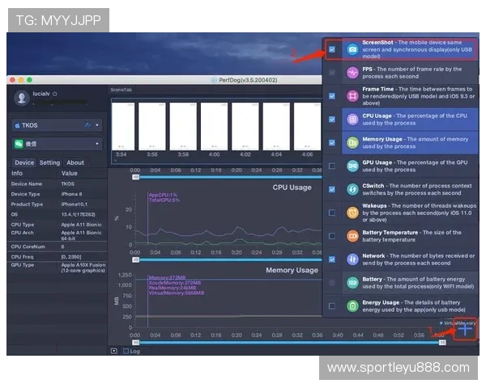Click the user avatar for lucialv
This screenshot has height=388, width=486.
tap(22, 98)
